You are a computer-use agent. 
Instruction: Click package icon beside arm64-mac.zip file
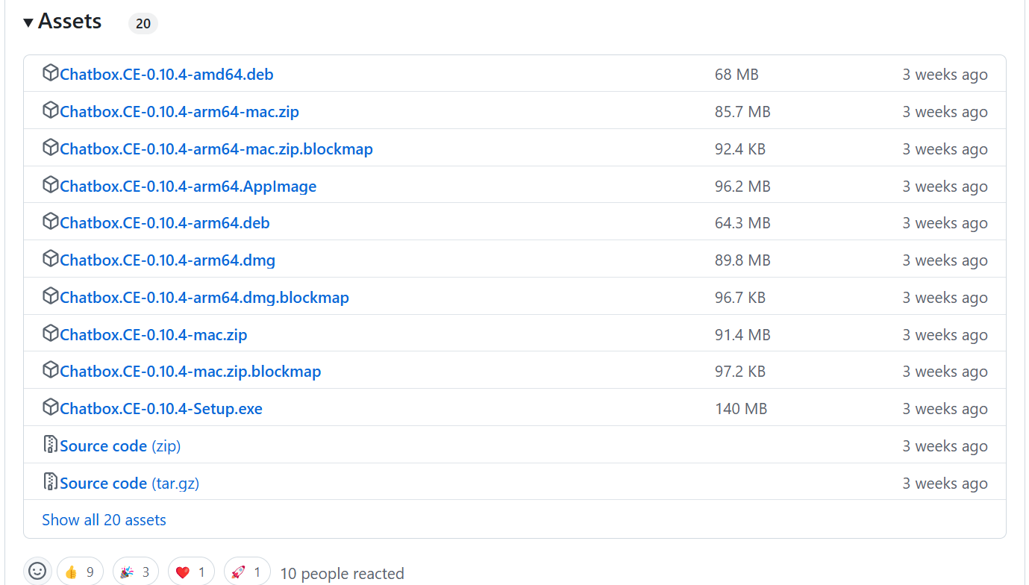click(51, 110)
